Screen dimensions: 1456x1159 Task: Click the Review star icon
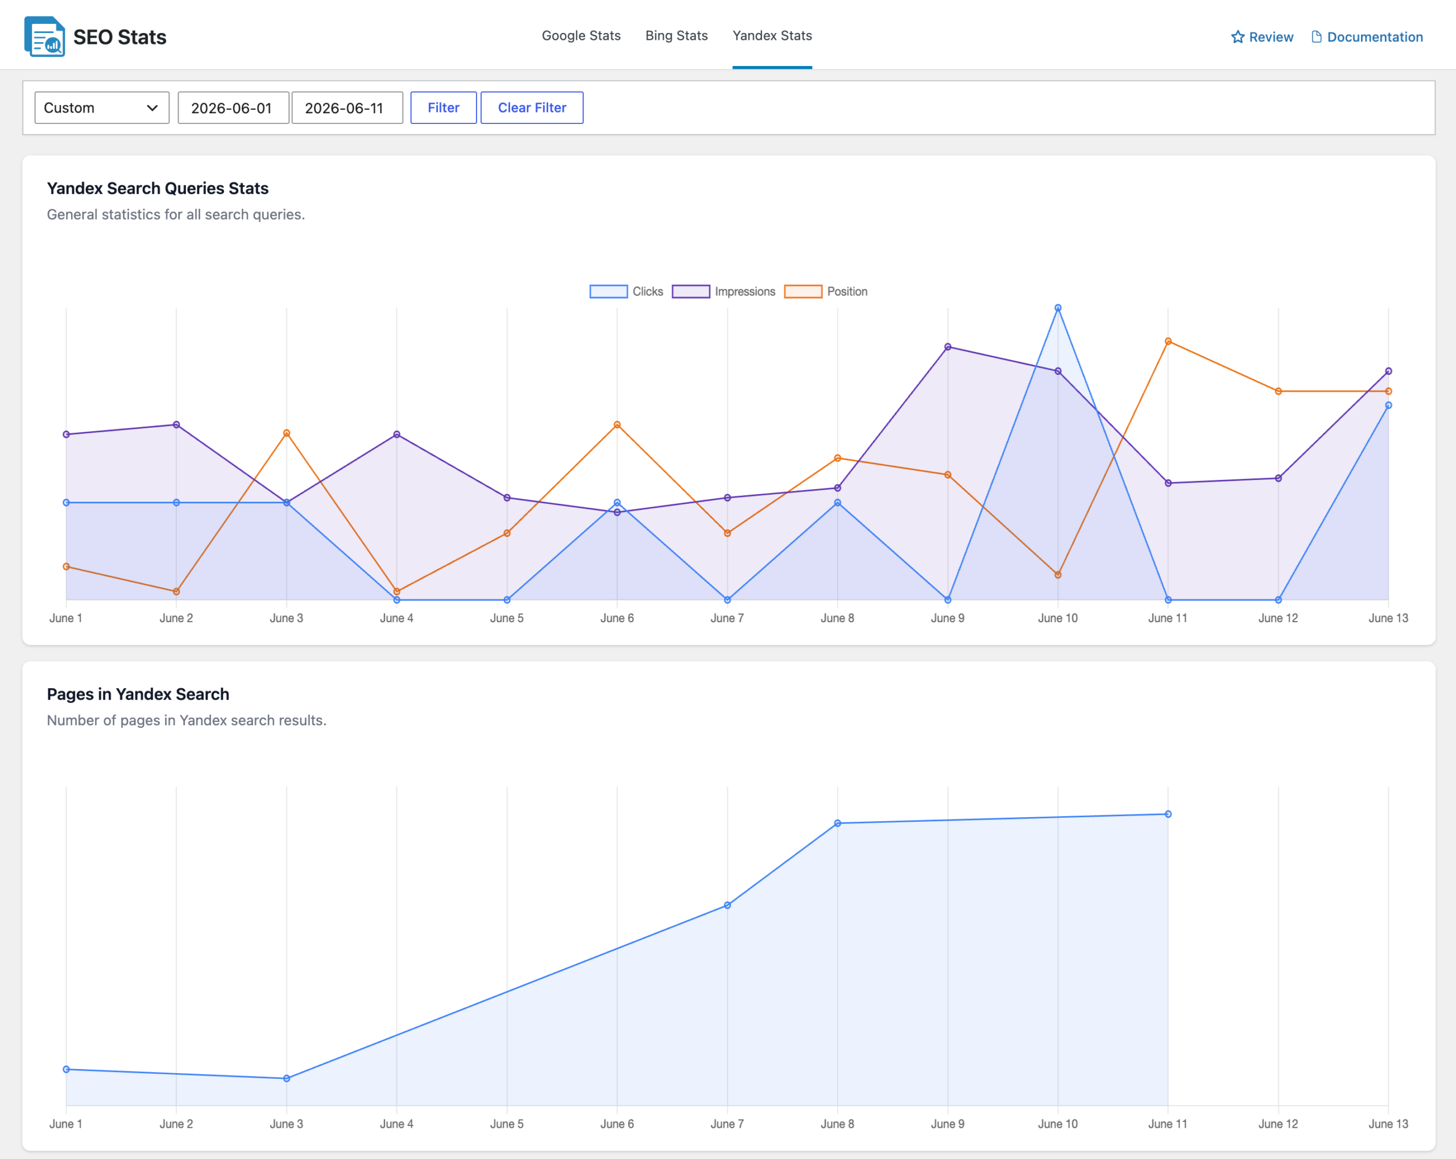[1237, 37]
